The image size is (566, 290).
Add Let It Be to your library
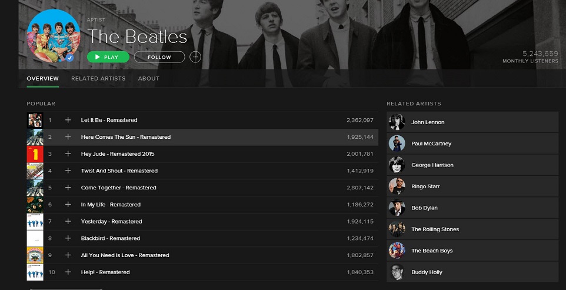click(68, 120)
